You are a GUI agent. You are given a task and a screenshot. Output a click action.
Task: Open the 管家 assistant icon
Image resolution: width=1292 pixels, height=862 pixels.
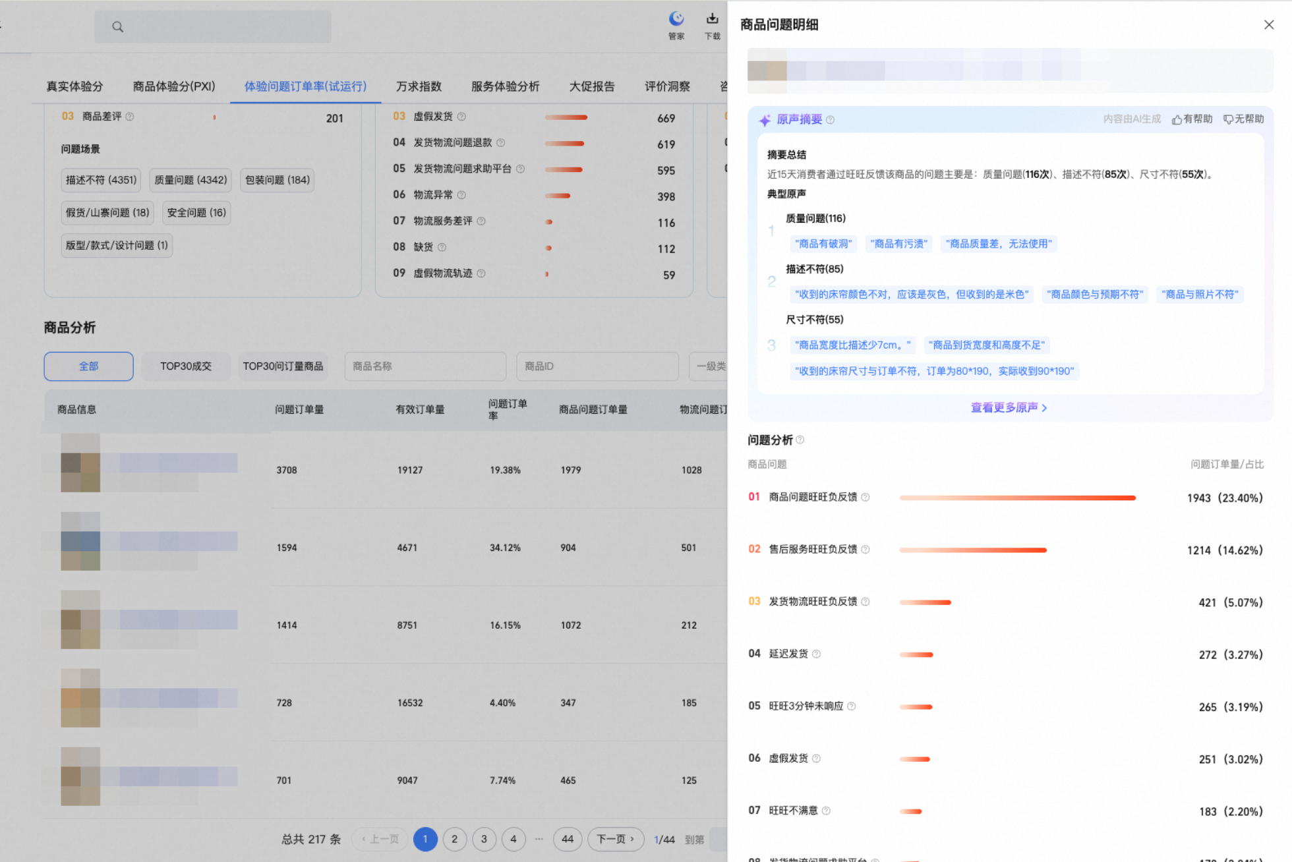[676, 26]
